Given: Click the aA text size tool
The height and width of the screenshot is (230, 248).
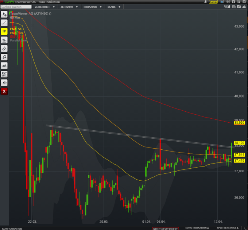Looking at the screenshot, I should click(x=4, y=65).
